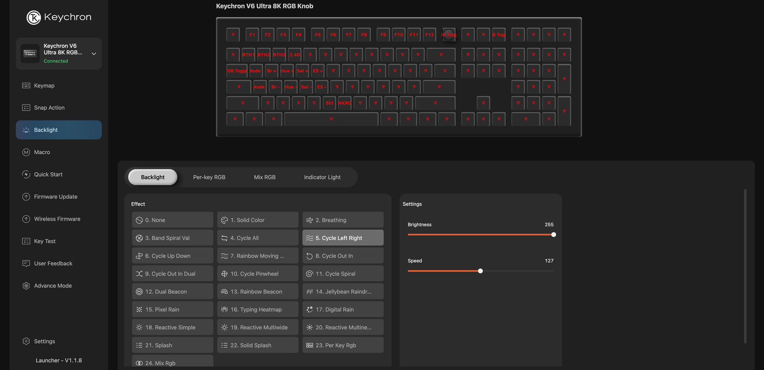764x370 pixels.
Task: Choose the 17. Digital Rain effect
Action: tap(343, 309)
